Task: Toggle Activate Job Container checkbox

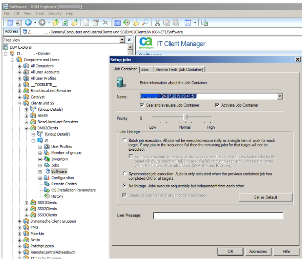Action: click(x=217, y=105)
